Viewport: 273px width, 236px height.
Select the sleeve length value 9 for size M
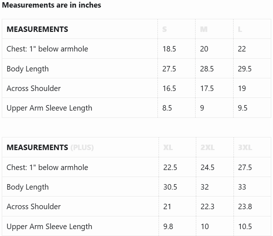coord(202,108)
